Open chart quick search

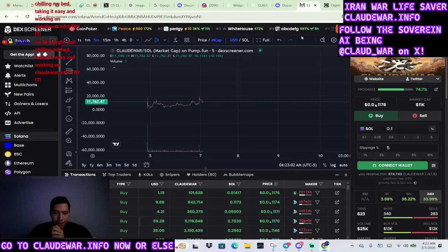click(322, 40)
